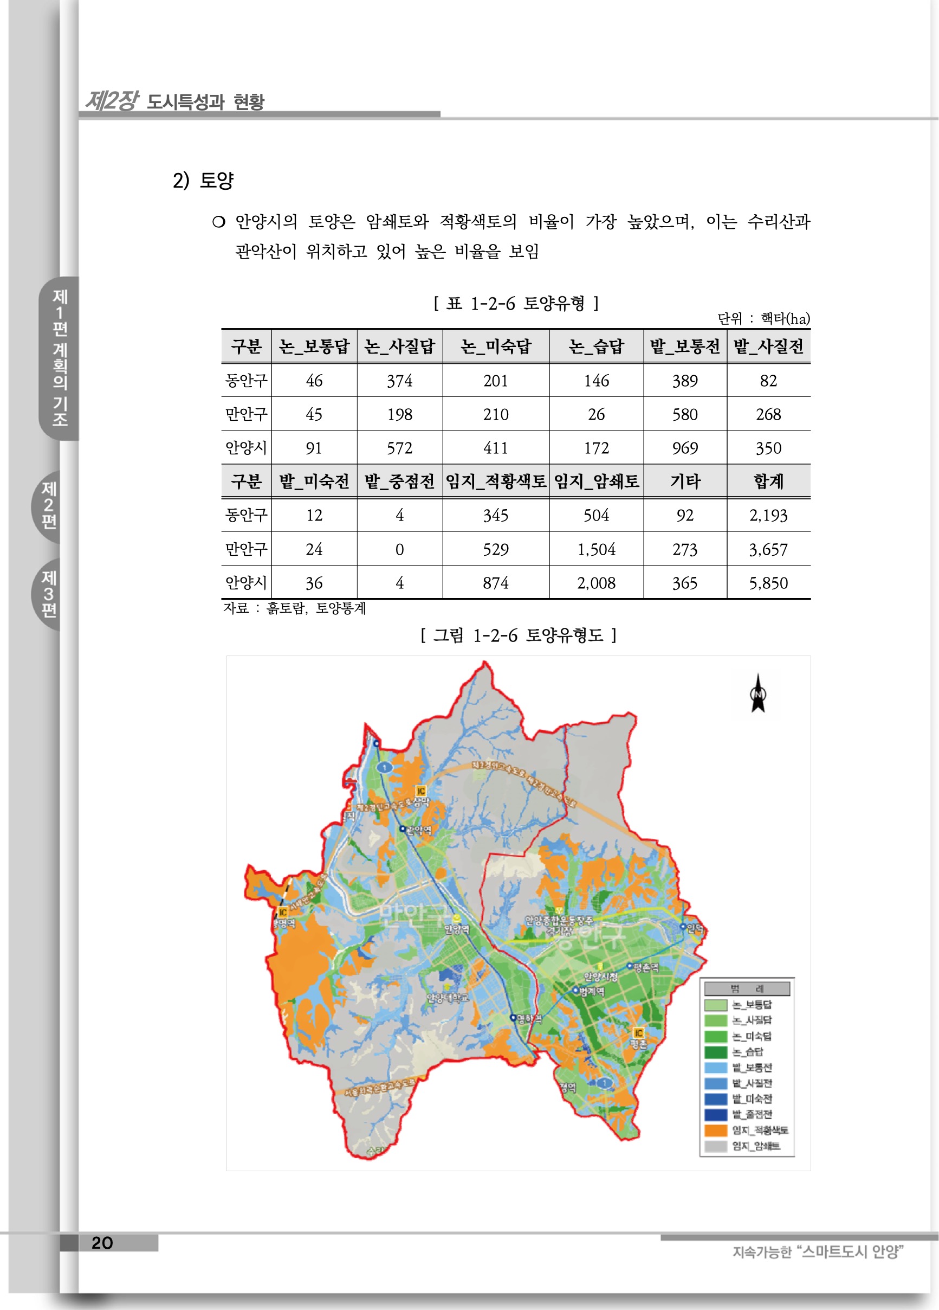The height and width of the screenshot is (1310, 939).
Task: Click the 합계 column header
Action: click(769, 481)
